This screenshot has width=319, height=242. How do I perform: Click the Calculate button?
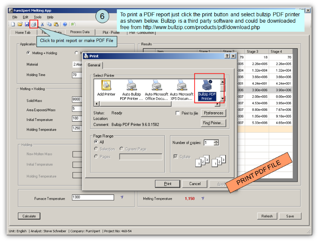29,216
